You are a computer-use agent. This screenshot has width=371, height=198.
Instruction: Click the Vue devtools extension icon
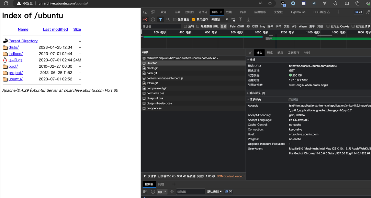click(x=325, y=3)
